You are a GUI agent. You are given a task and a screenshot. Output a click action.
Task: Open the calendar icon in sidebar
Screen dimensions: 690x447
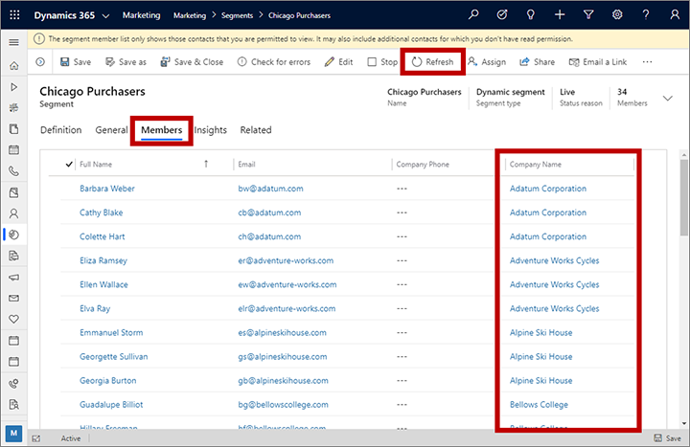[14, 150]
